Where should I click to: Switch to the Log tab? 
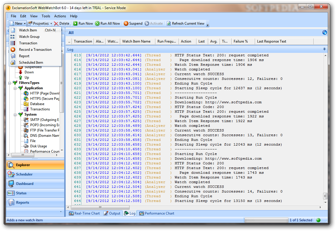point(130,213)
